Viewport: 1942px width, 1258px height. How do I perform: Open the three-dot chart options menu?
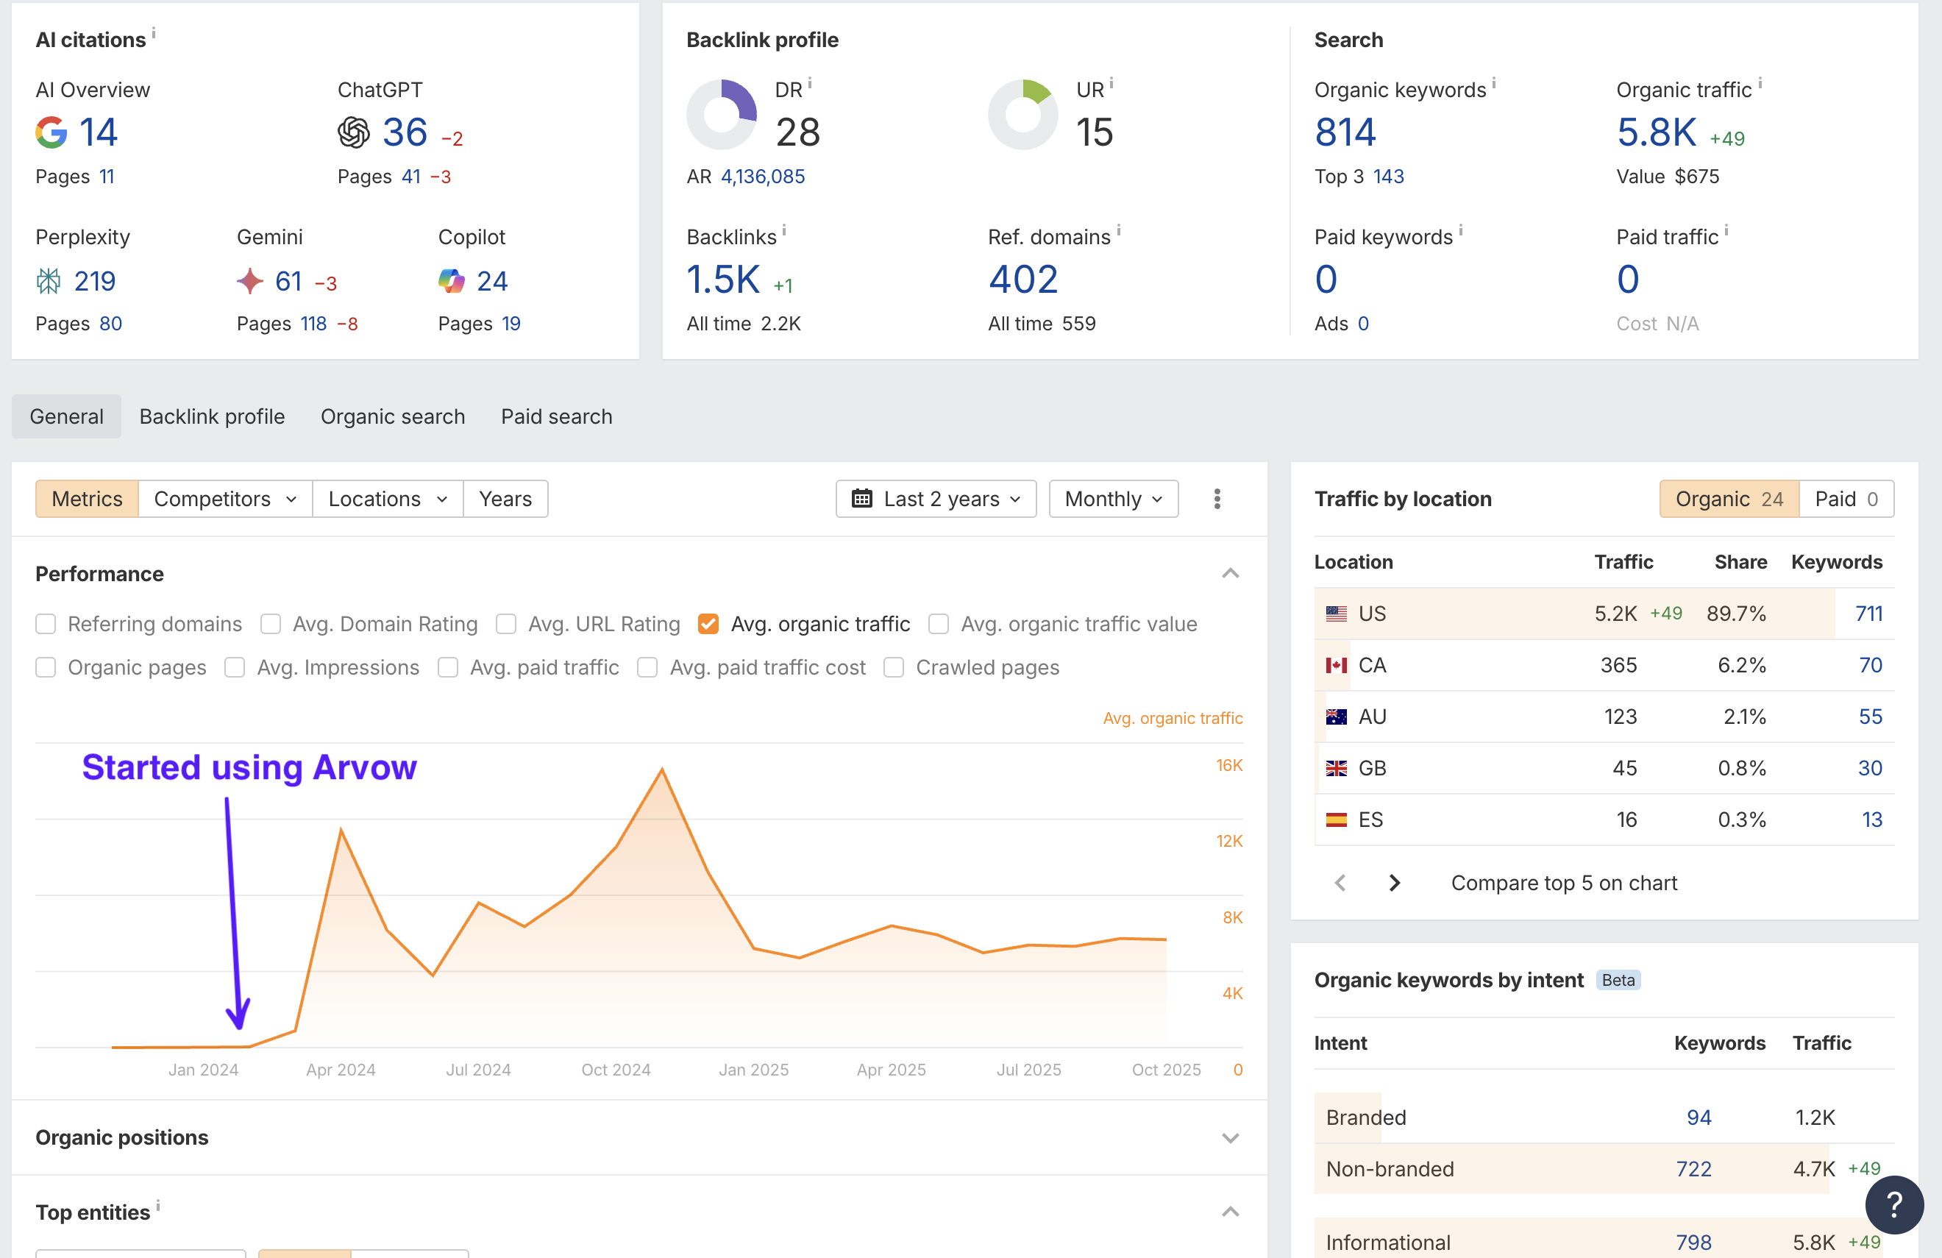[x=1217, y=499]
